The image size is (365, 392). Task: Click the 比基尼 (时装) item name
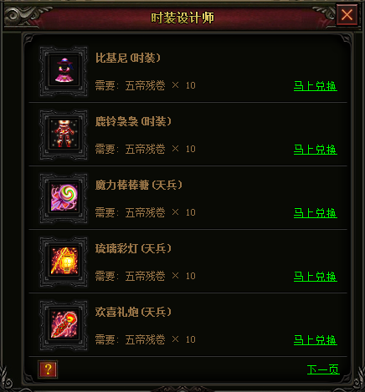coord(128,58)
